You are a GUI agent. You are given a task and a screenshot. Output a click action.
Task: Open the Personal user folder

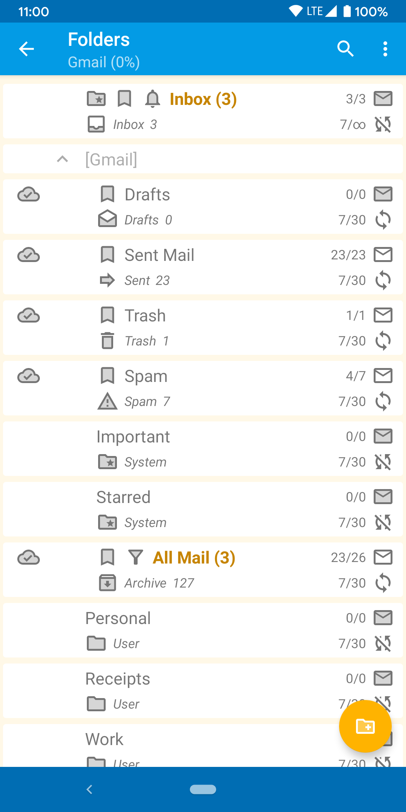coord(118,618)
